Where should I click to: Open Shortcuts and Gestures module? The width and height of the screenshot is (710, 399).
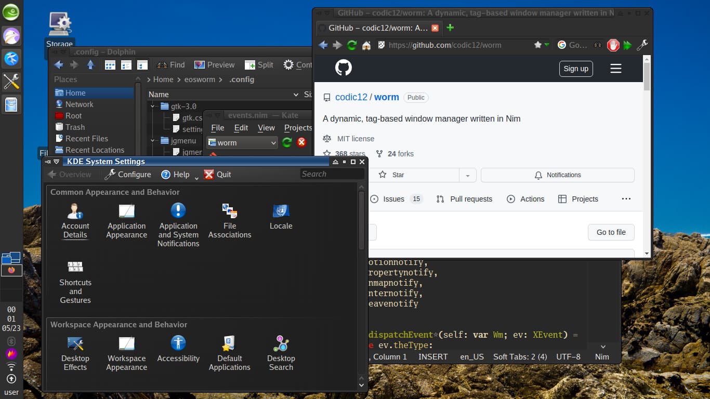pos(75,281)
